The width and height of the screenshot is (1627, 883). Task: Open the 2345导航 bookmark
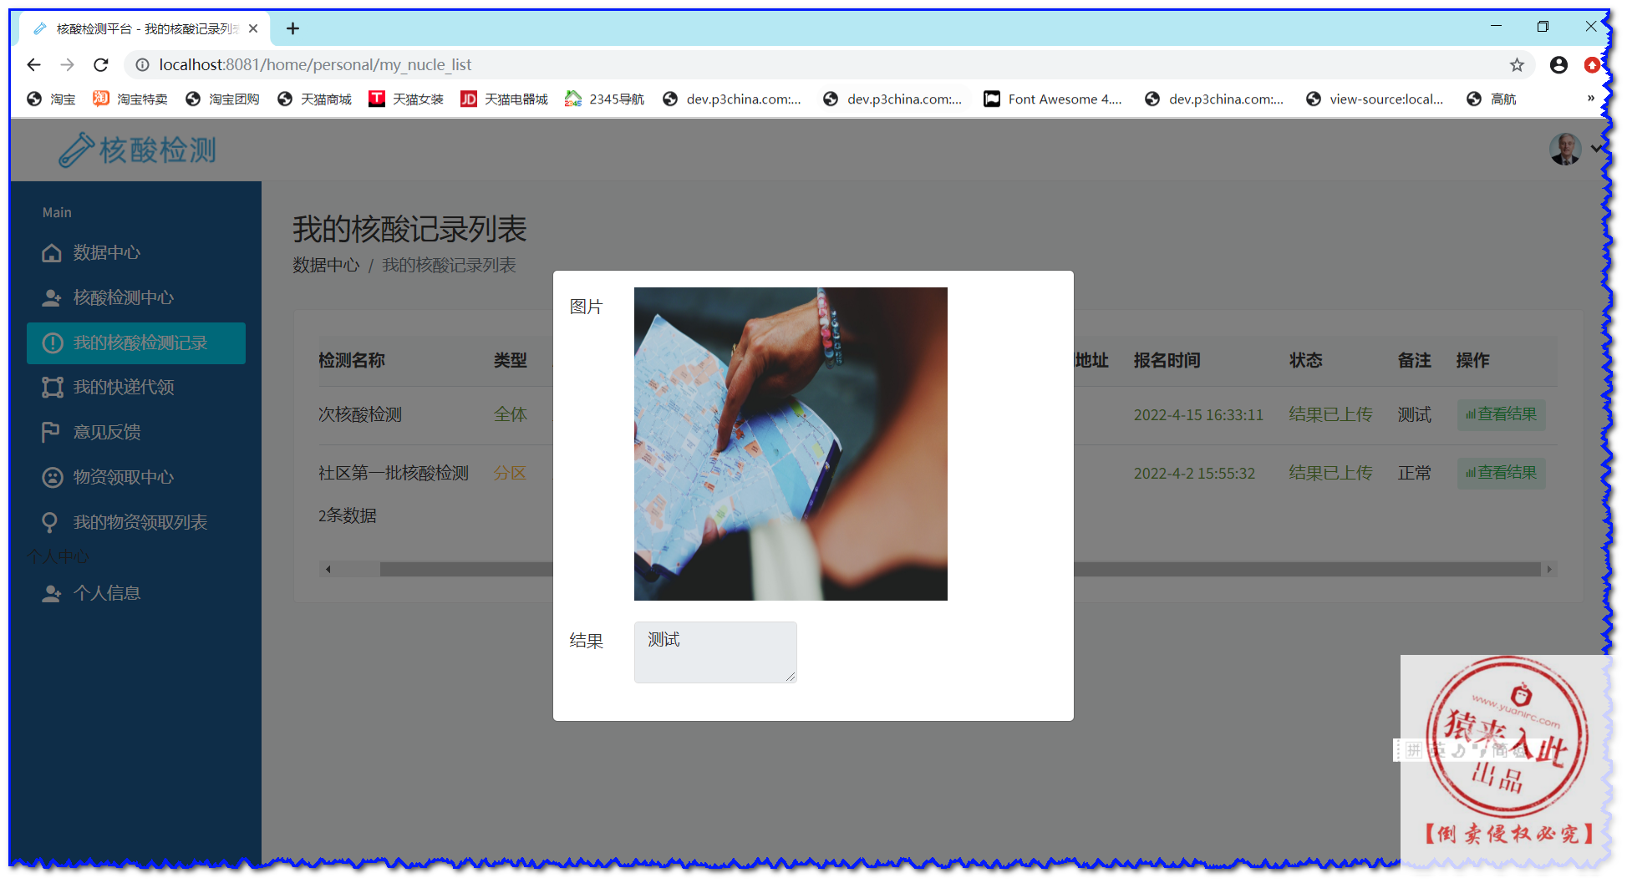[604, 99]
